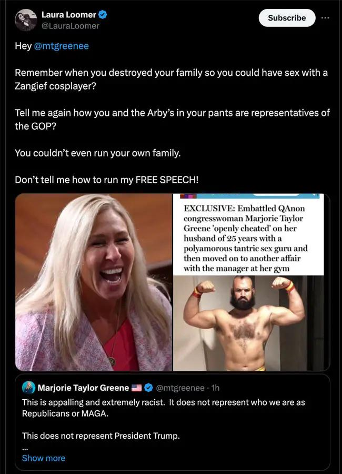
Task: Click the American flag emoji icon
Action: coord(137,388)
